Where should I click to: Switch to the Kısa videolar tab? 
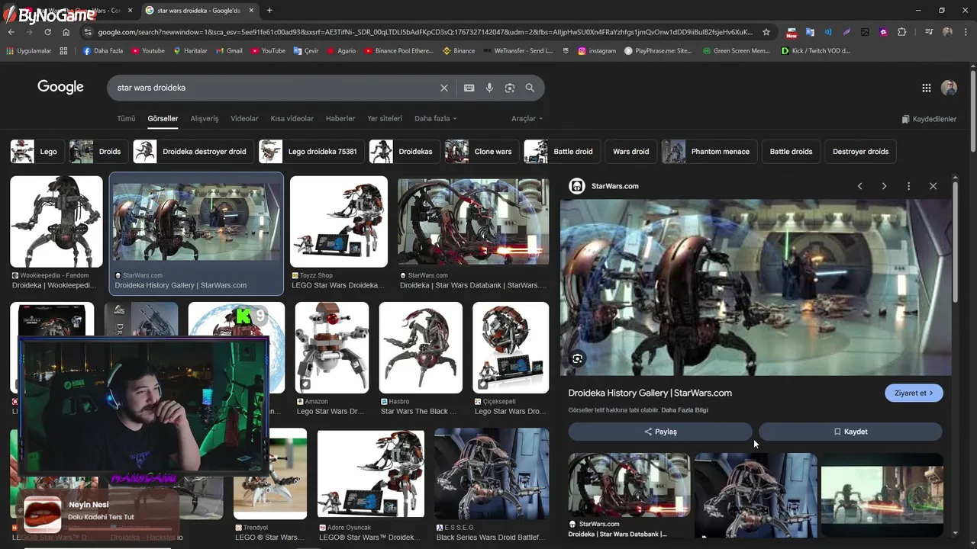click(292, 119)
